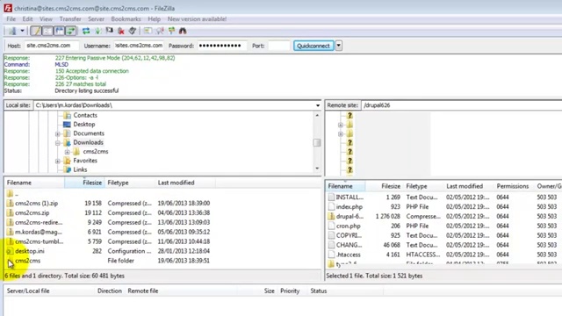Open the directory listing filters icon
This screenshot has width=562, height=316.
point(148,32)
